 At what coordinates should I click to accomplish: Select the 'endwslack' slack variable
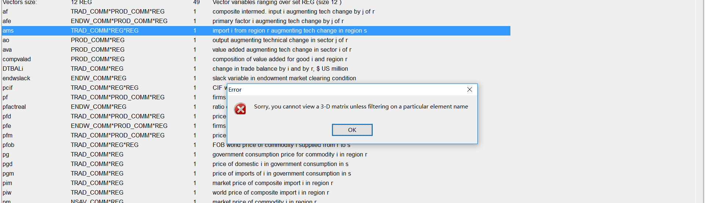tap(16, 78)
